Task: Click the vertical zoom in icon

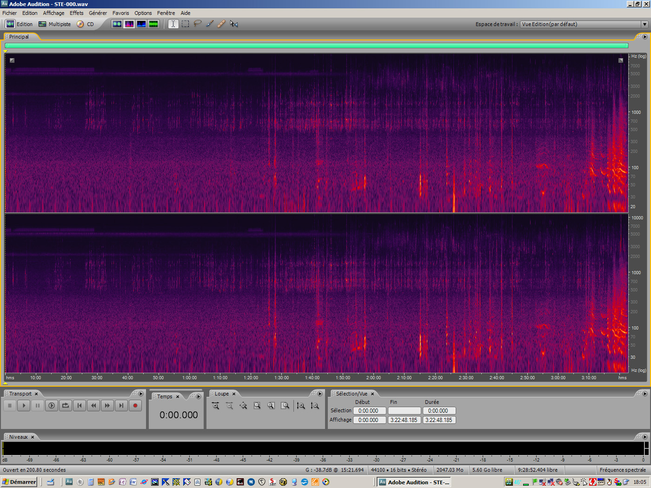Action: coord(301,405)
